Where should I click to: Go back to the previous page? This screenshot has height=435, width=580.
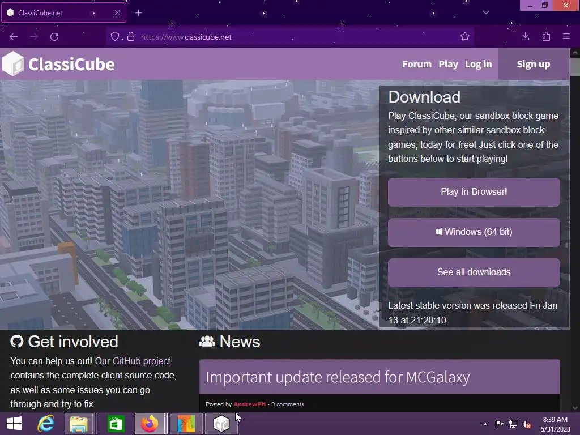tap(14, 37)
